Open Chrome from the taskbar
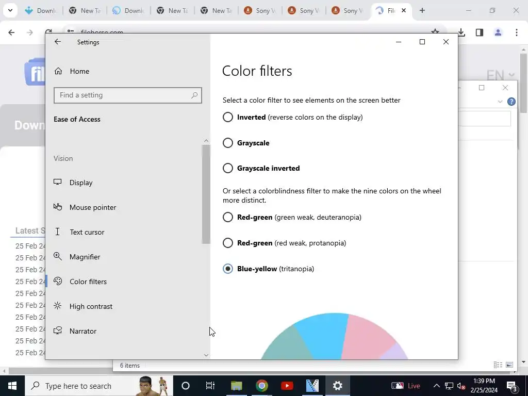 [261, 386]
